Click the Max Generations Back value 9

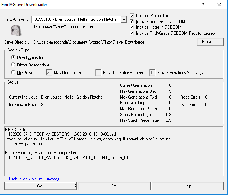170,91
